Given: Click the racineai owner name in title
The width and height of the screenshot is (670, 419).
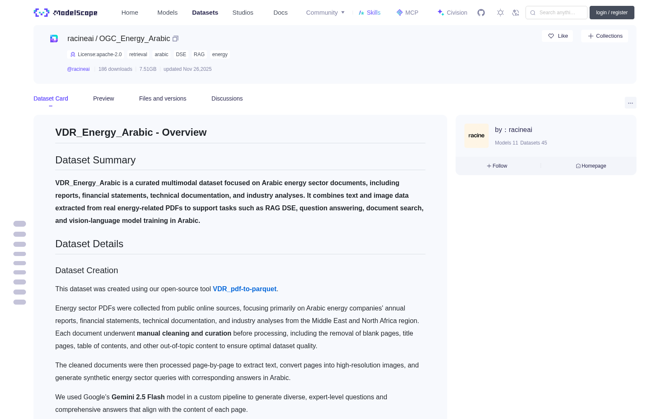Looking at the screenshot, I should point(80,39).
